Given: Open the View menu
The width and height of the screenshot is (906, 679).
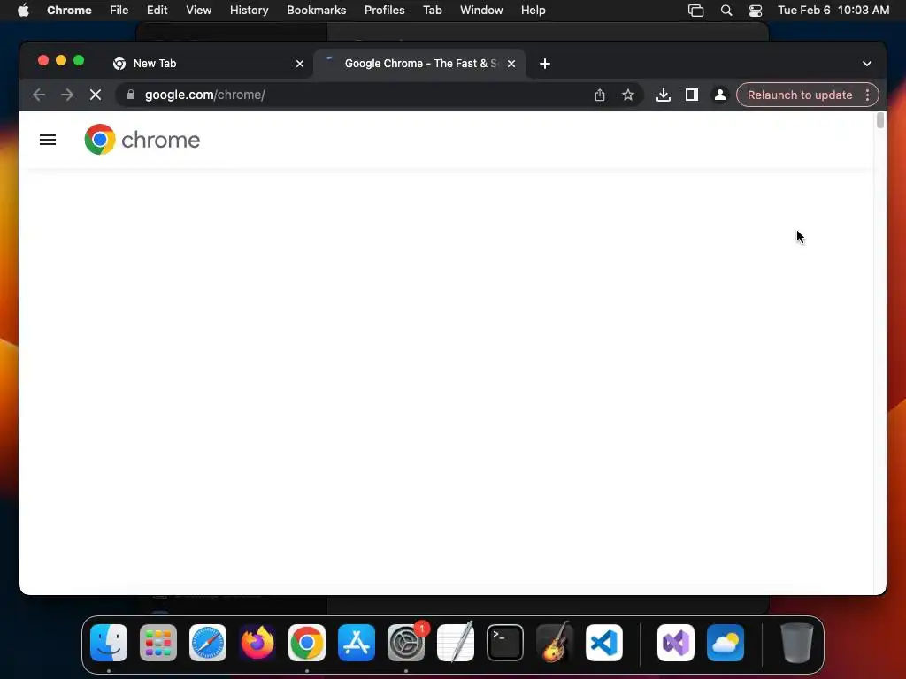Looking at the screenshot, I should pos(198,10).
